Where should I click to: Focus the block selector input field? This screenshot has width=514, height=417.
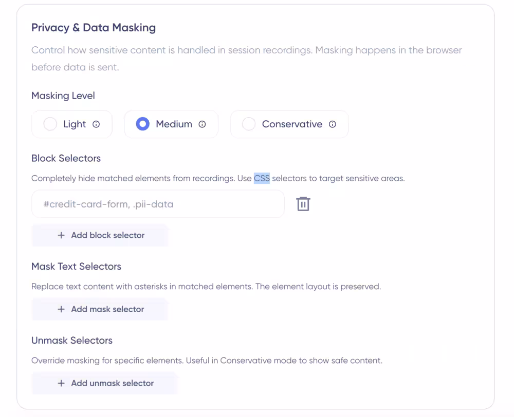tap(158, 204)
